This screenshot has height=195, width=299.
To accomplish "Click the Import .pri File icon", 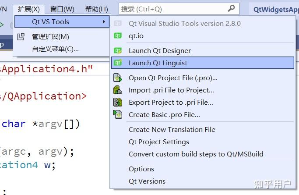I will (118, 90).
